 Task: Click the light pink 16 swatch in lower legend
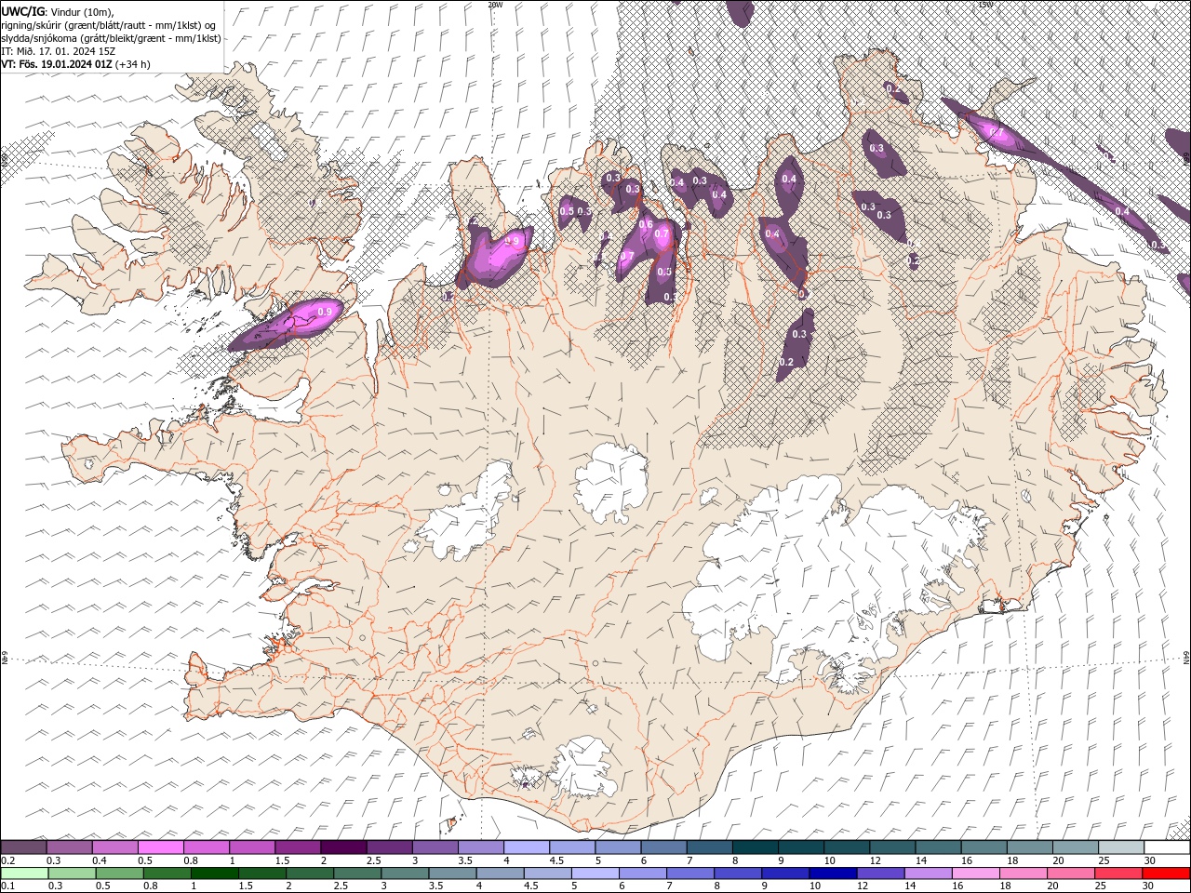point(976,873)
